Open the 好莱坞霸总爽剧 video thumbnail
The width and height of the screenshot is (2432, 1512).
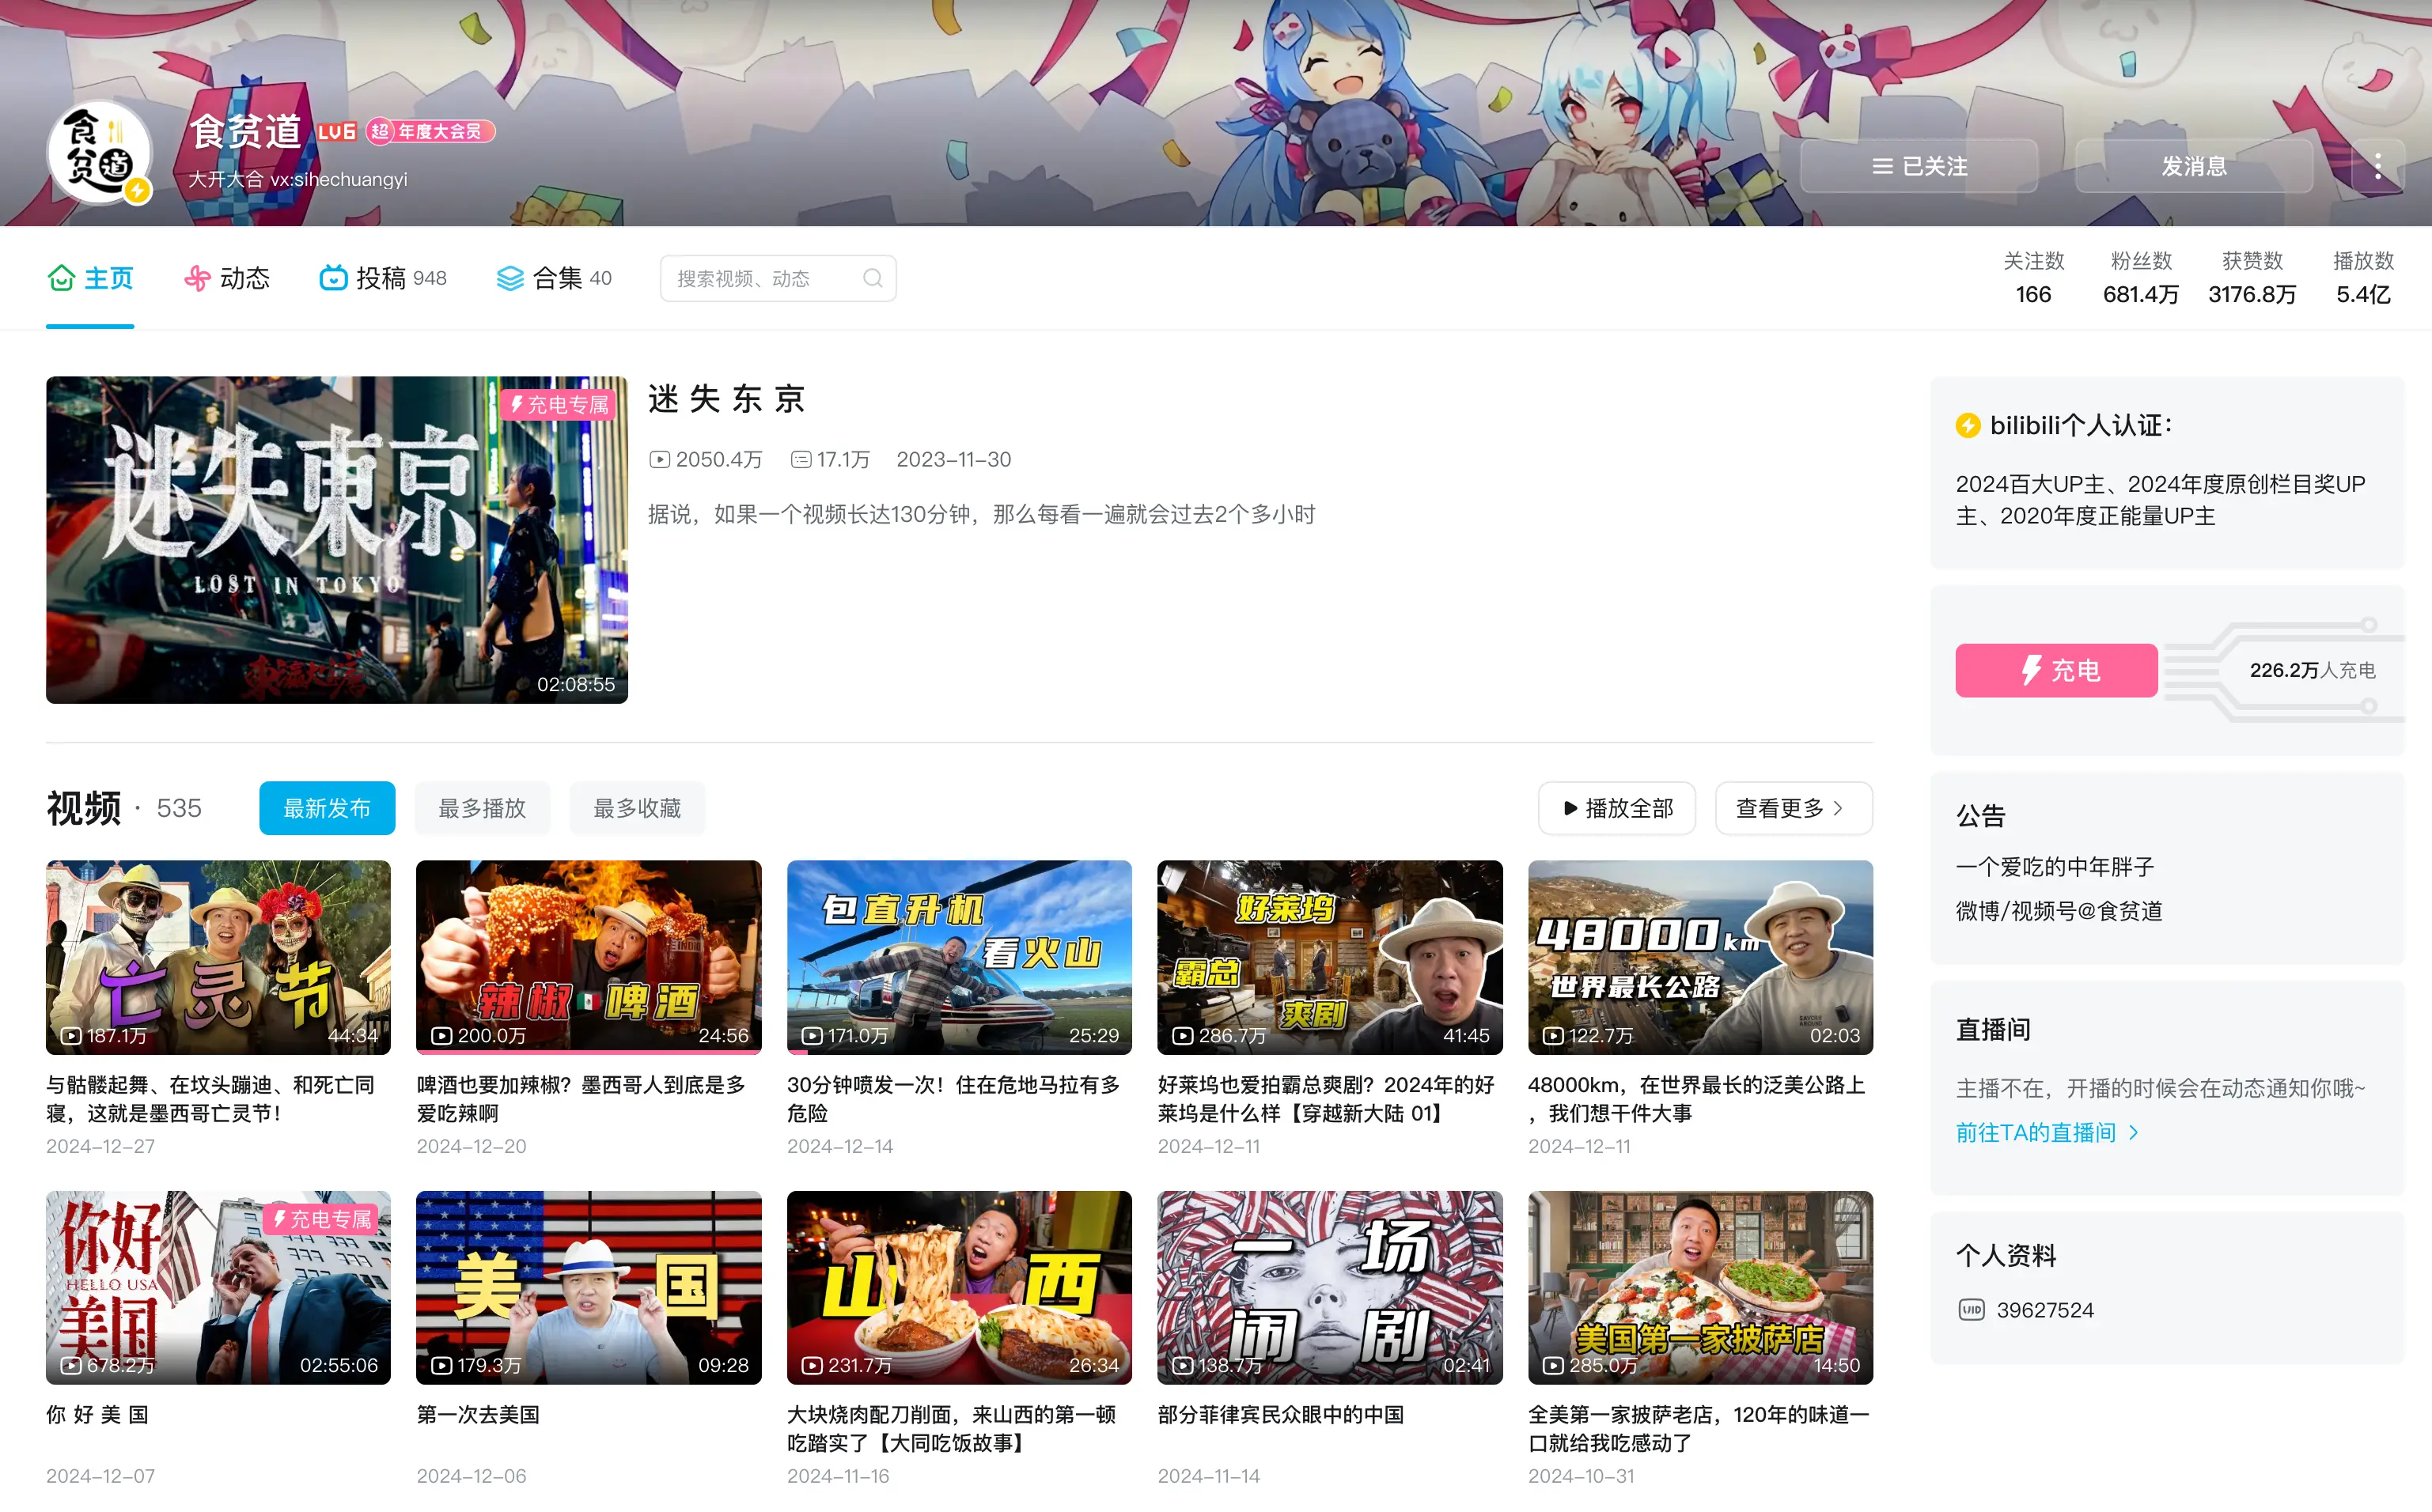[x=1330, y=957]
